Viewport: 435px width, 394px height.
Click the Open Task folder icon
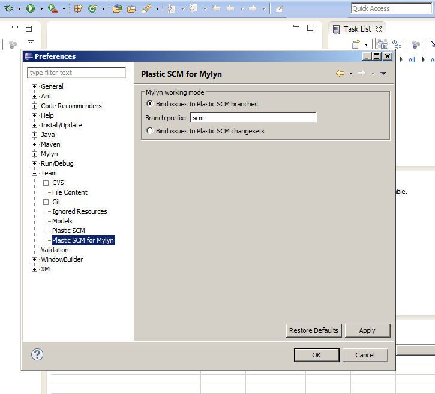pos(131,9)
